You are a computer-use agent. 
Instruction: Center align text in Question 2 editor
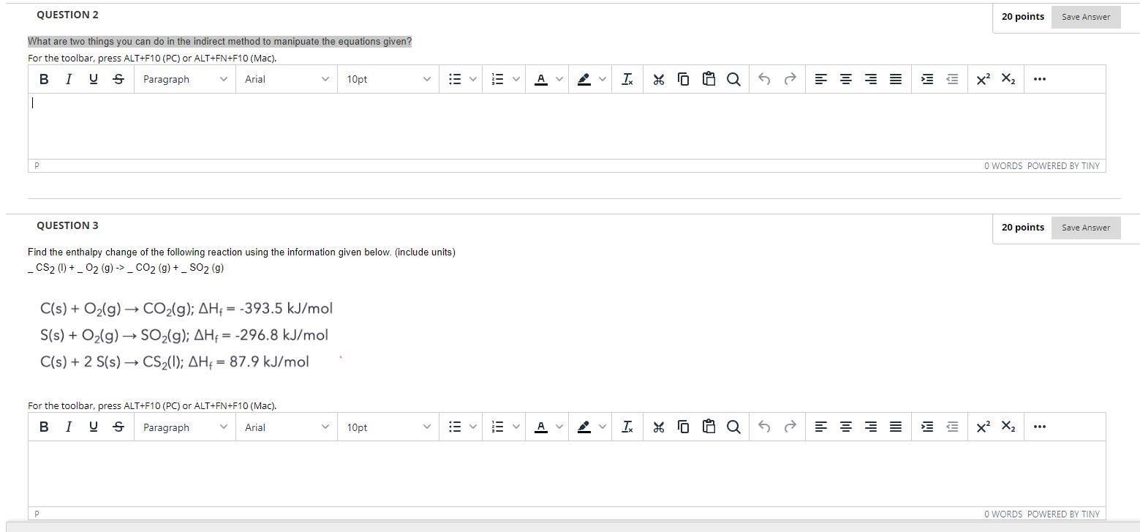(846, 79)
